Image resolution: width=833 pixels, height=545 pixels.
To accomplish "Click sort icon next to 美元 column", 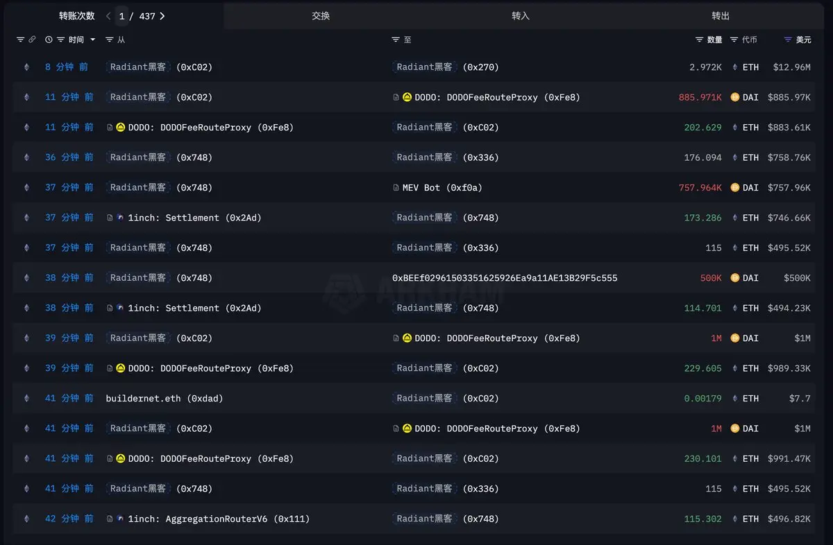I will pyautogui.click(x=788, y=40).
